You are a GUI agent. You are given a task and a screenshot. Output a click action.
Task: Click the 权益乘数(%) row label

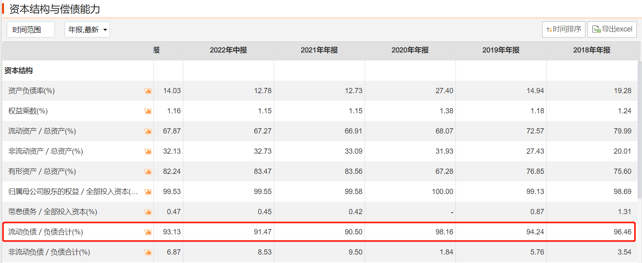click(28, 111)
